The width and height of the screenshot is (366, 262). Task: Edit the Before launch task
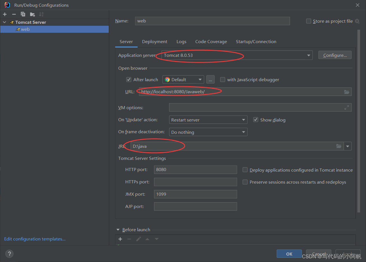tap(138, 239)
